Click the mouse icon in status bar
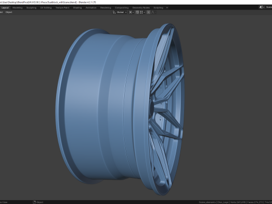The image size is (272, 204). (34, 202)
